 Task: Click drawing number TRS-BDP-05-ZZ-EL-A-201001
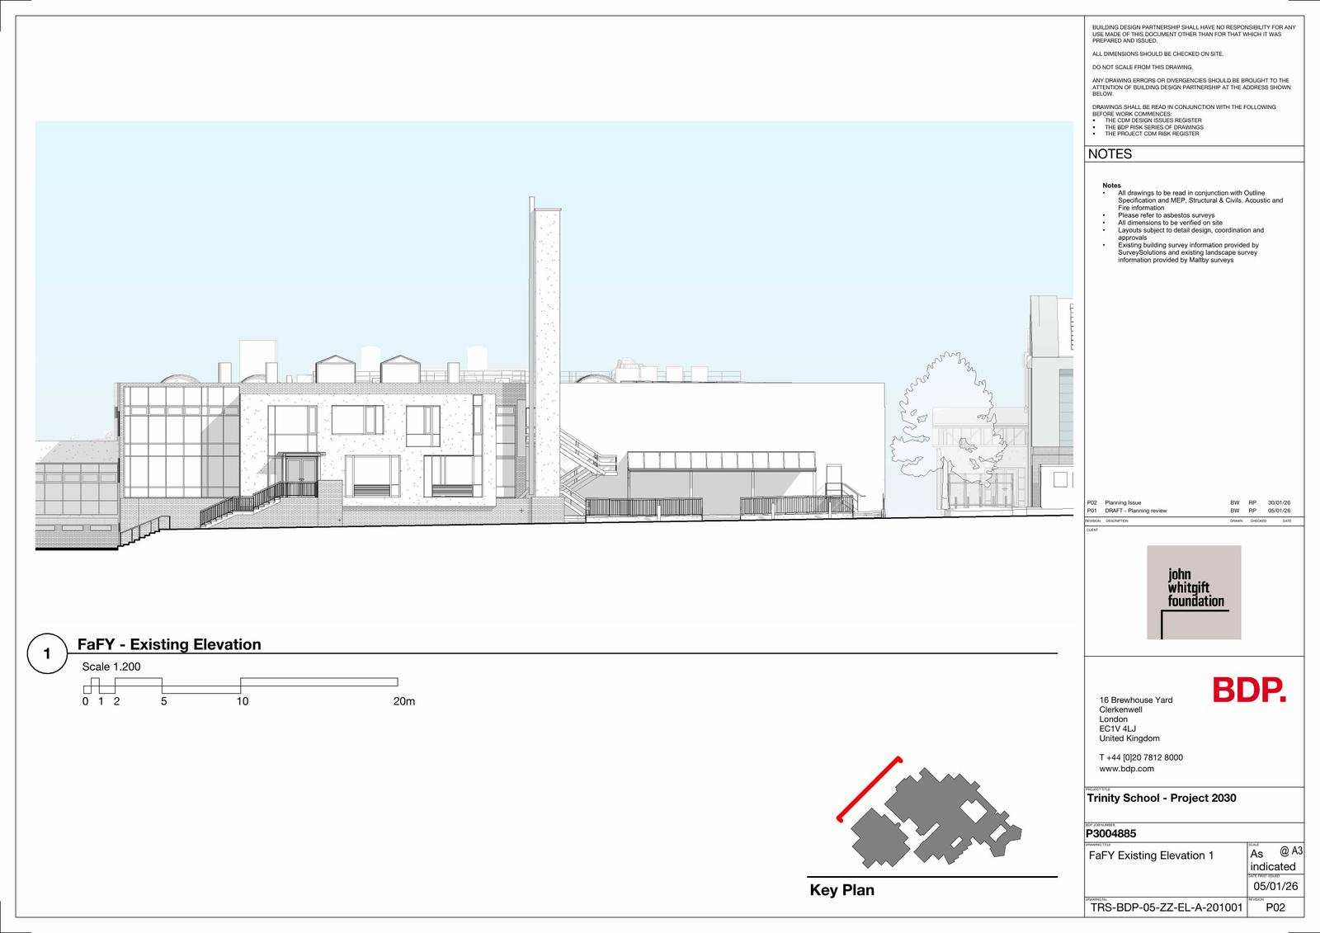tap(1166, 907)
